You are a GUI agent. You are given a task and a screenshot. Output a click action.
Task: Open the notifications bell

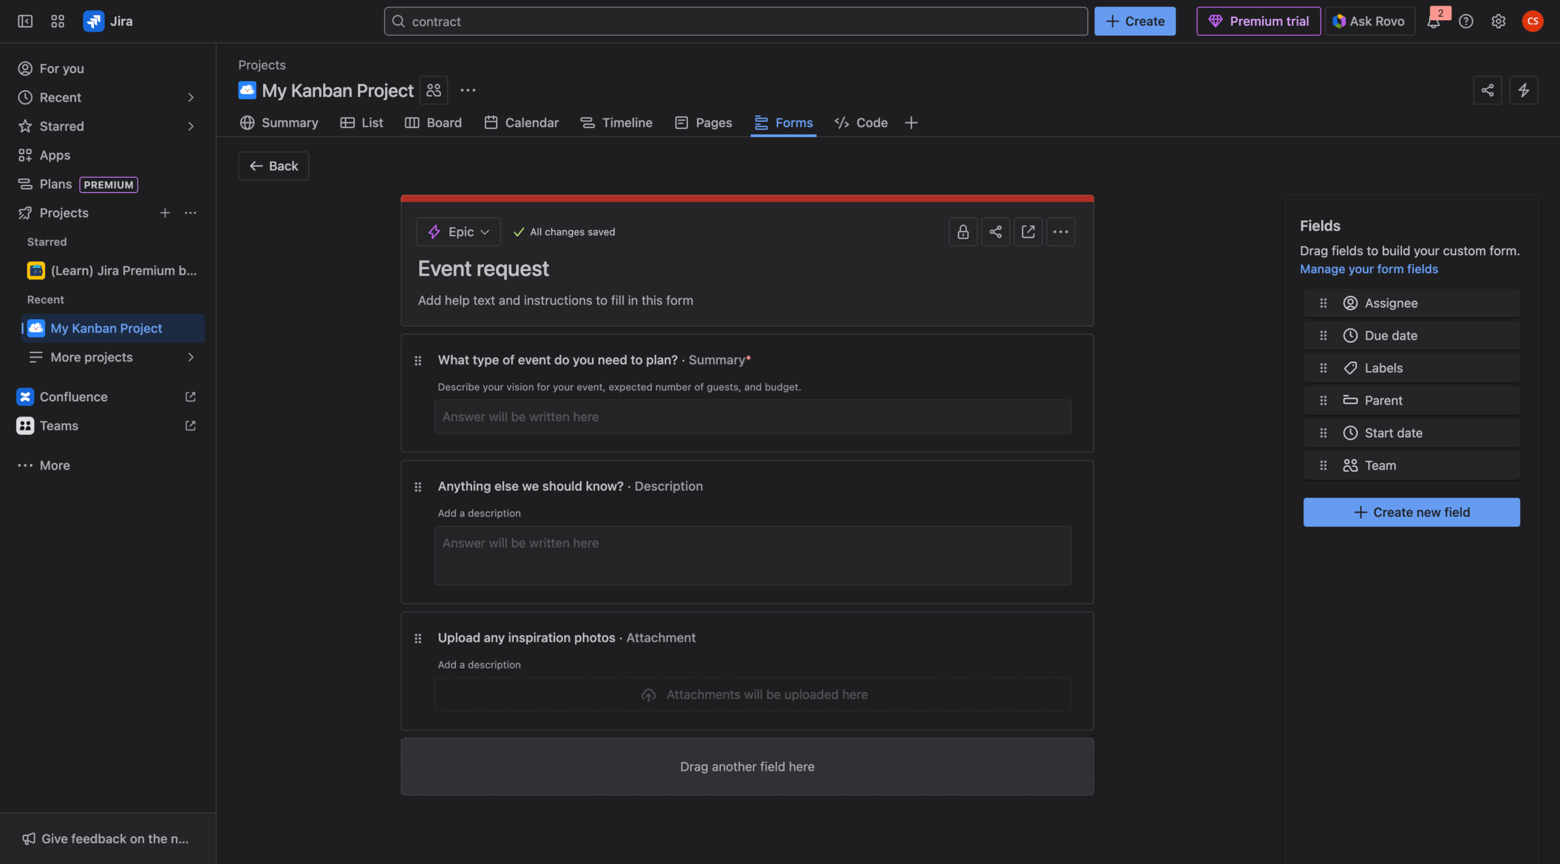[x=1435, y=21]
